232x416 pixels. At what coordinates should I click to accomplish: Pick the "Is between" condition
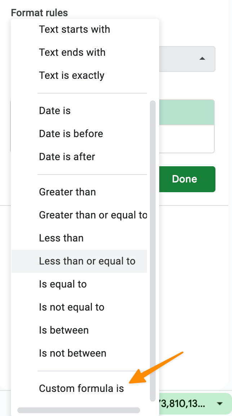tap(64, 330)
